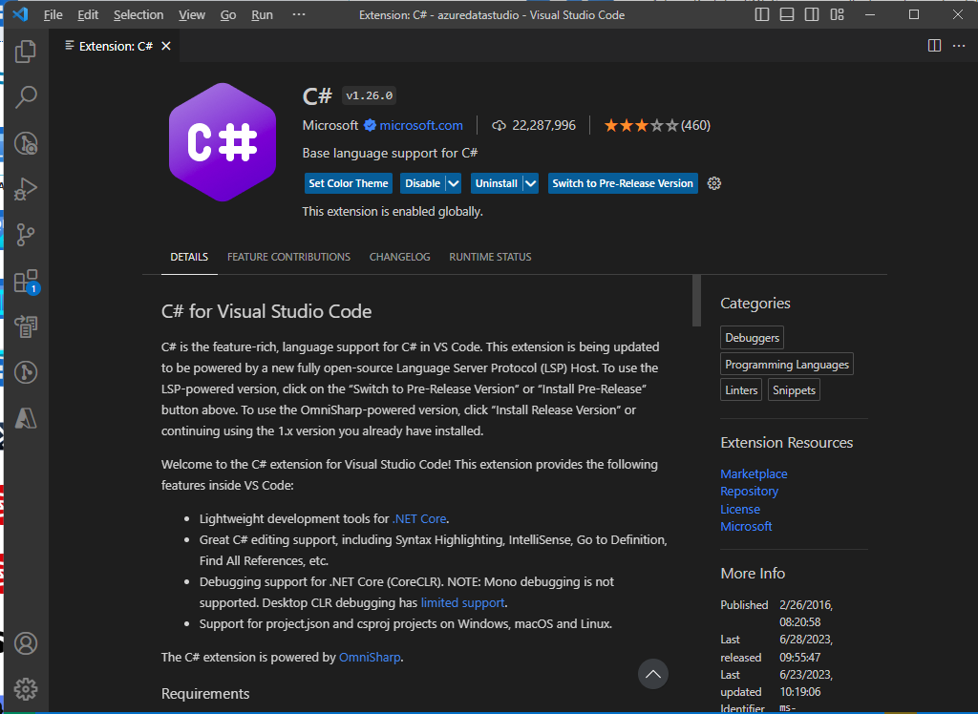Viewport: 978px width, 714px height.
Task: Click the extension settings gear icon
Action: click(713, 183)
